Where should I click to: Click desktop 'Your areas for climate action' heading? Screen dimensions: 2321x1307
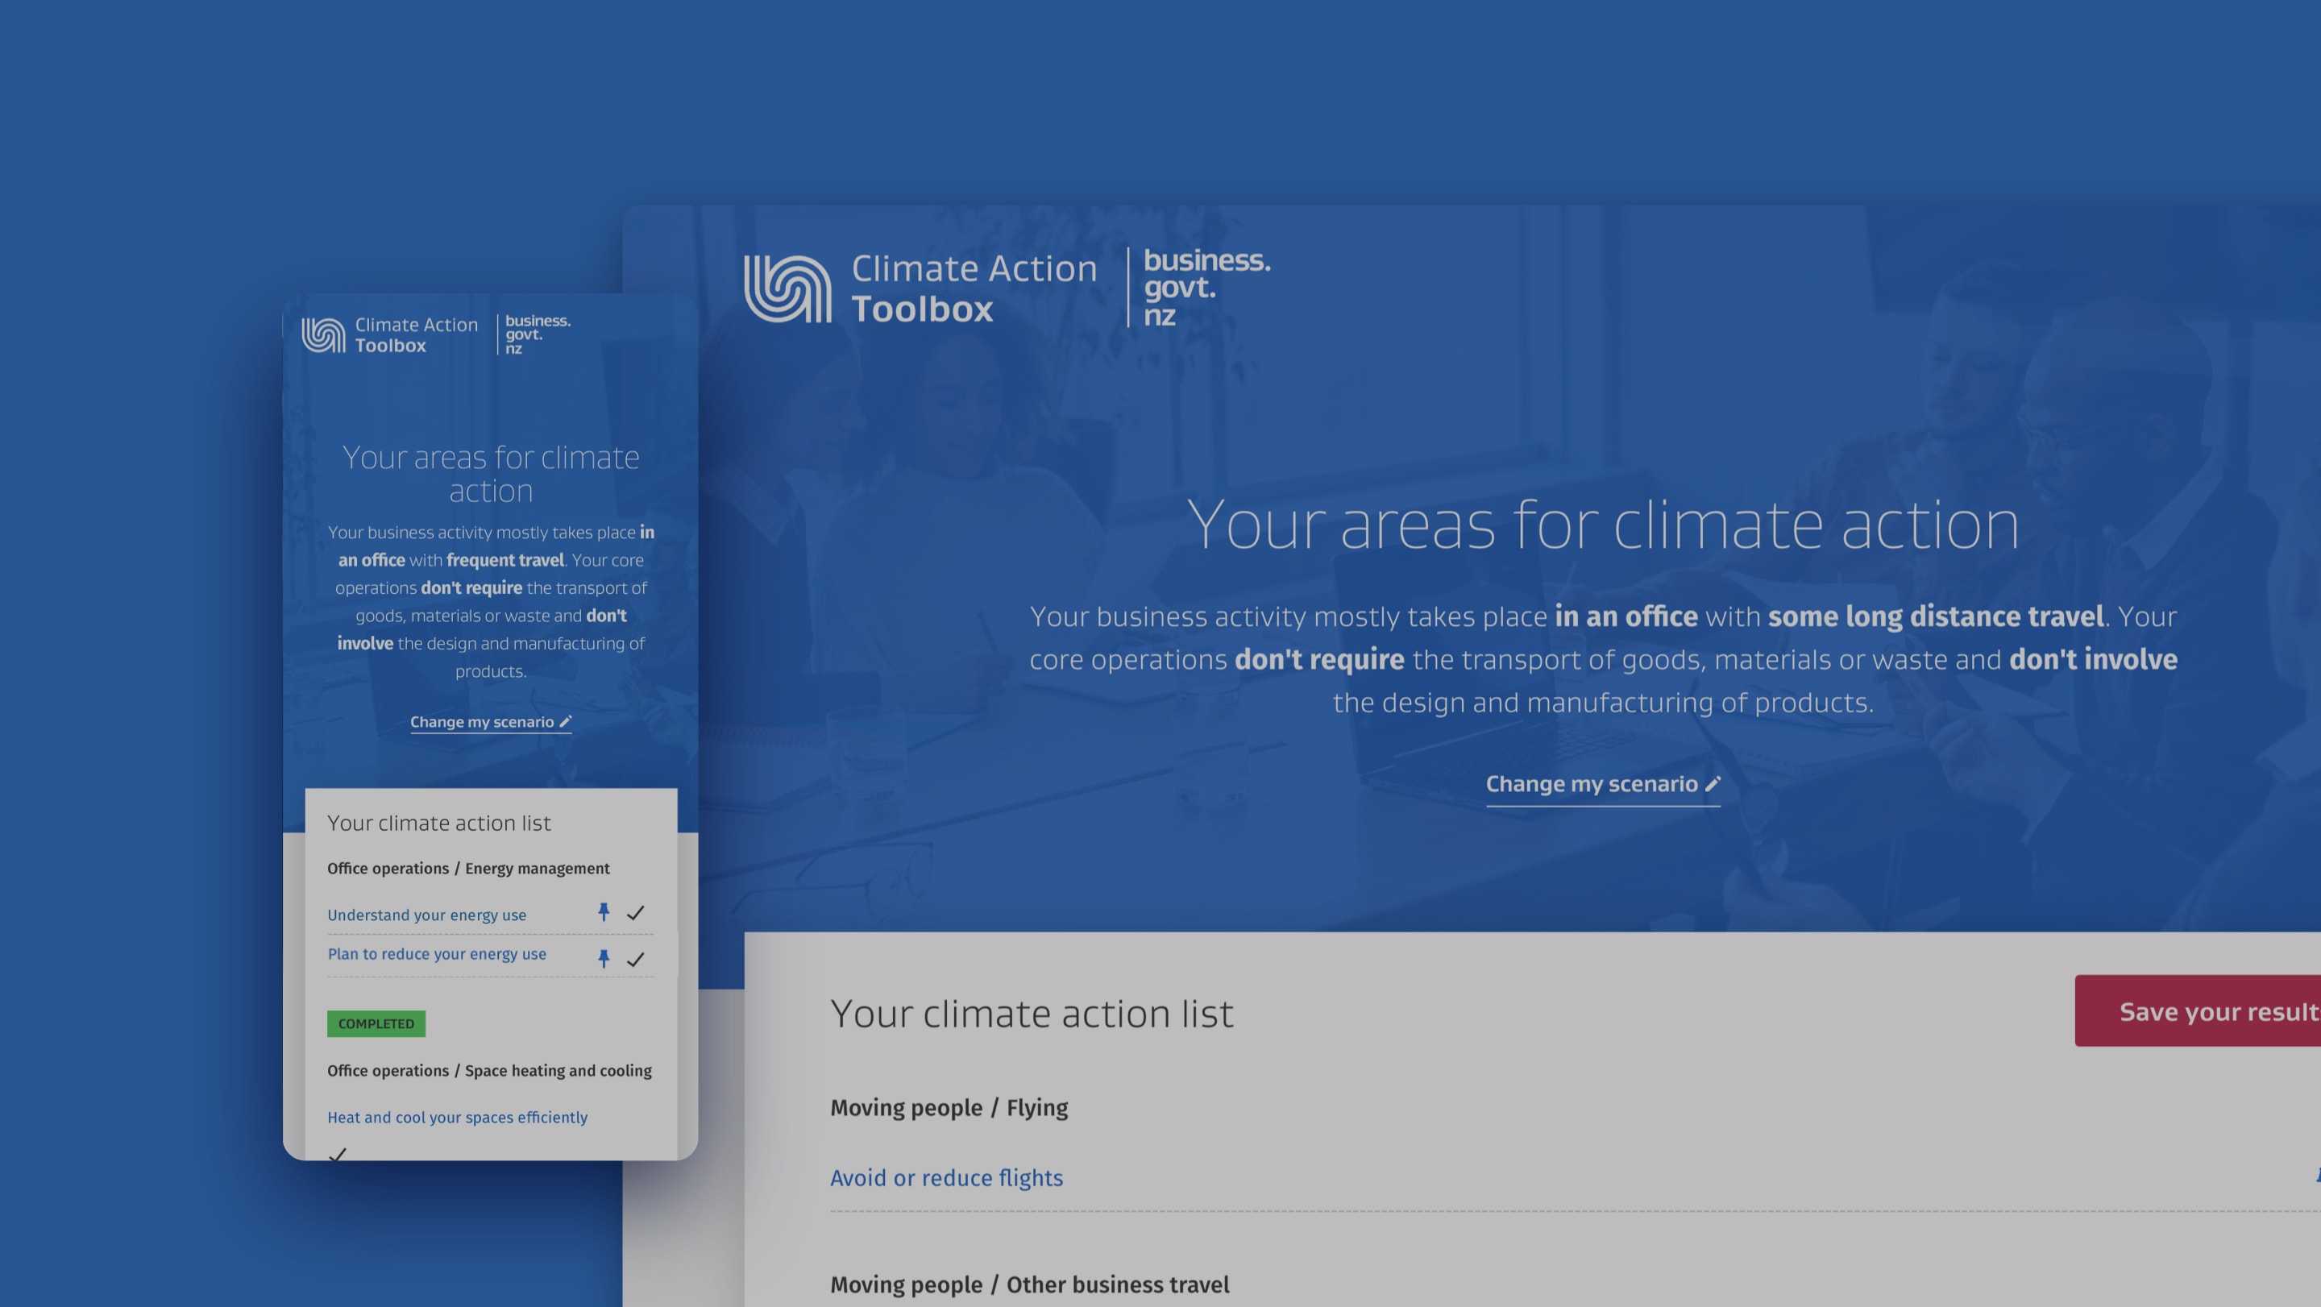(1603, 525)
